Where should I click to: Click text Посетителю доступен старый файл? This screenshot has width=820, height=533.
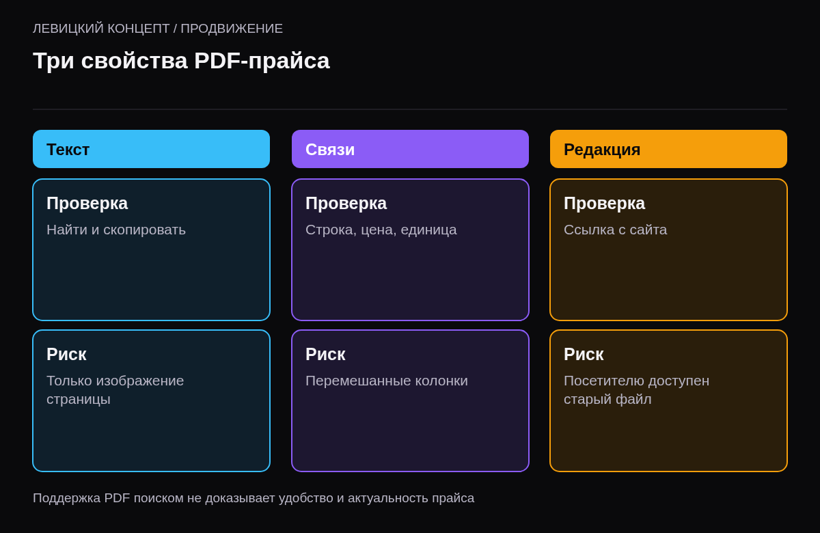pyautogui.click(x=636, y=389)
